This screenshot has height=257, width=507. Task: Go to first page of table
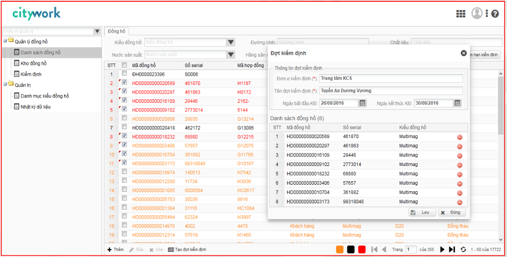coord(374,250)
